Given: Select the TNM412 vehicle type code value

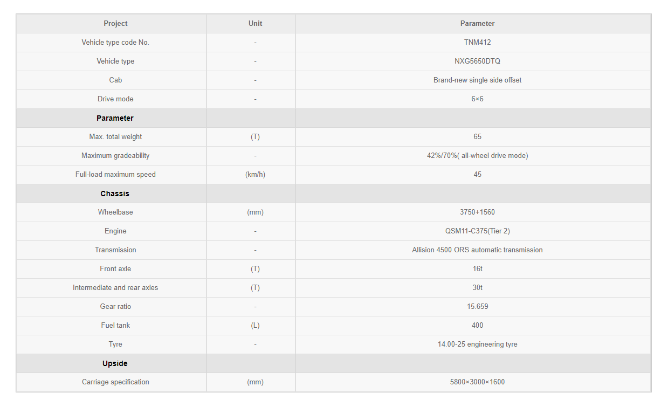Looking at the screenshot, I should click(477, 42).
